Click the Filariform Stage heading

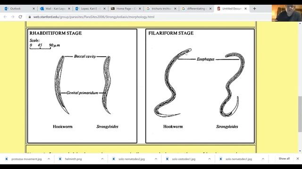[x=171, y=33]
